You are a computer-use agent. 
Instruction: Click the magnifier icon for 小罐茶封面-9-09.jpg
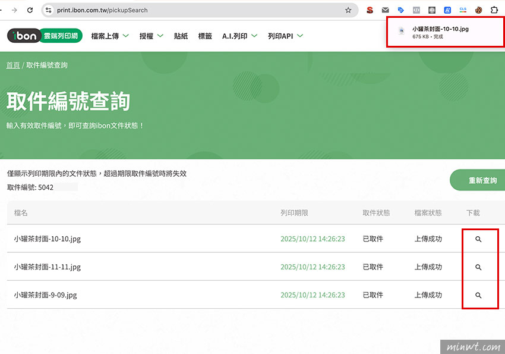478,295
